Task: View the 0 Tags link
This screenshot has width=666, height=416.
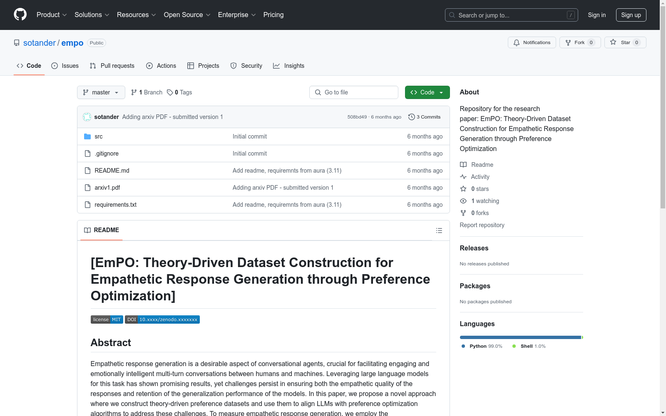Action: click(179, 92)
